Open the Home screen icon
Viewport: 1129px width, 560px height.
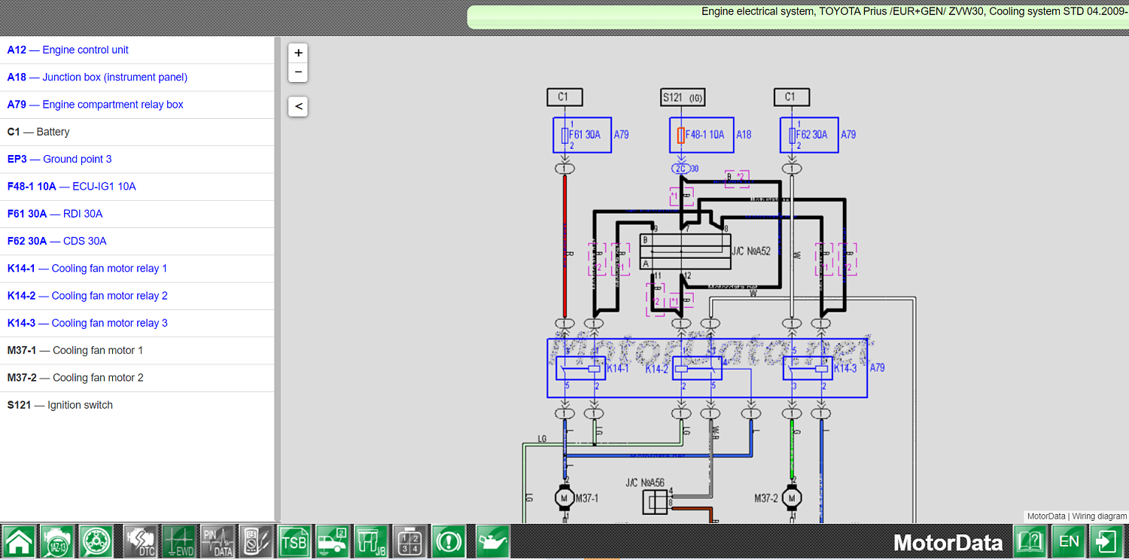[19, 541]
